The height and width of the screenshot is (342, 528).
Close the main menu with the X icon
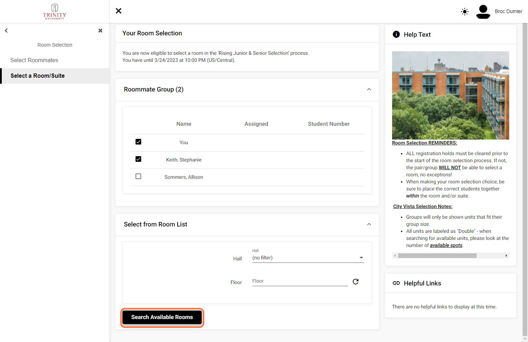pyautogui.click(x=119, y=11)
